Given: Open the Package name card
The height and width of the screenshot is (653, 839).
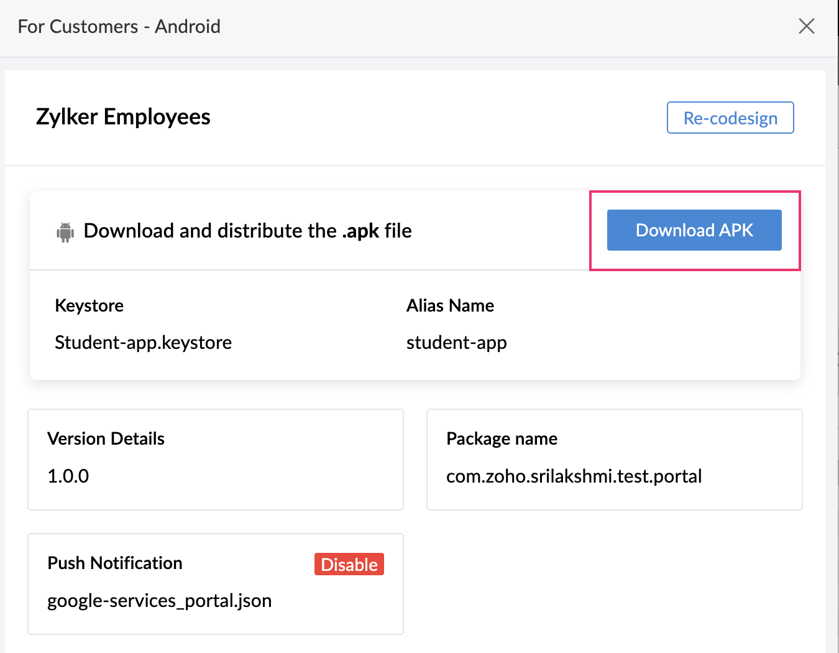Looking at the screenshot, I should tap(614, 460).
